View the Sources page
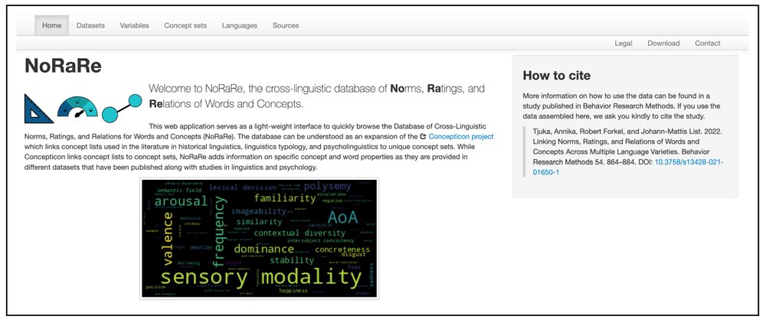 pyautogui.click(x=286, y=25)
